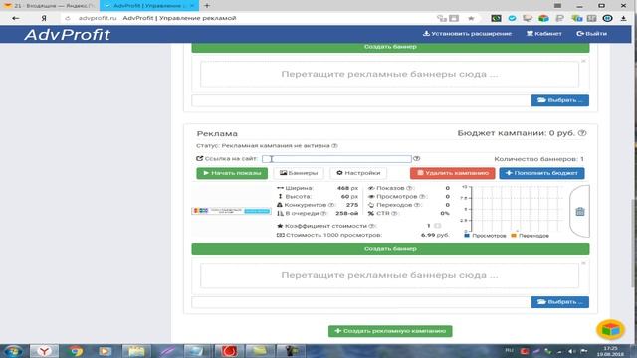Click the browser address bar
Screen dimensions: 637x358
[252, 18]
